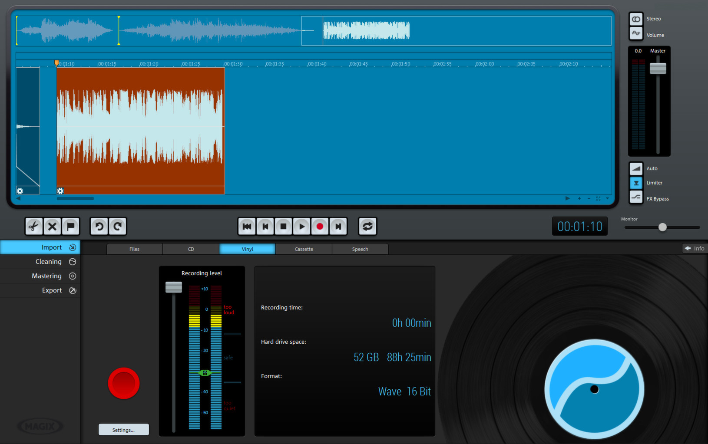Click the flag marker button

coord(71,226)
